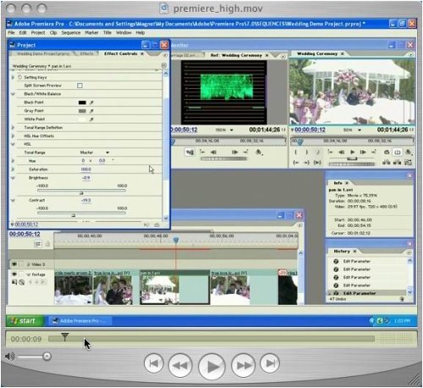Click the reference monitor gang button
Image resolution: width=423 pixels, height=388 pixels.
click(190, 152)
